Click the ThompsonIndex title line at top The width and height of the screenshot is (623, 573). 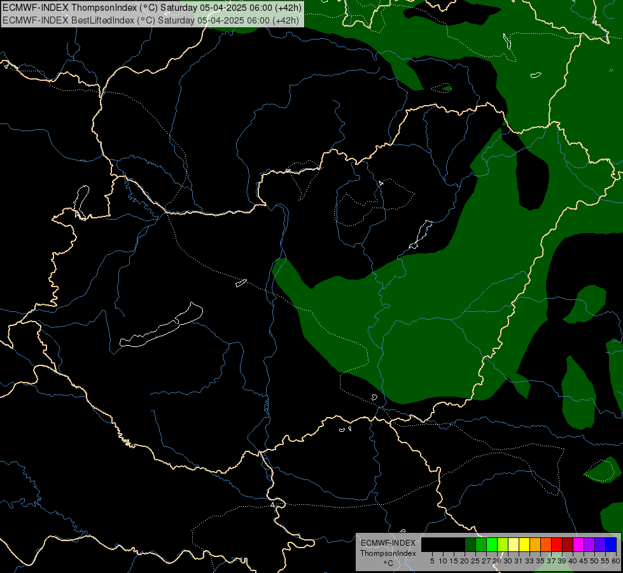(x=152, y=8)
